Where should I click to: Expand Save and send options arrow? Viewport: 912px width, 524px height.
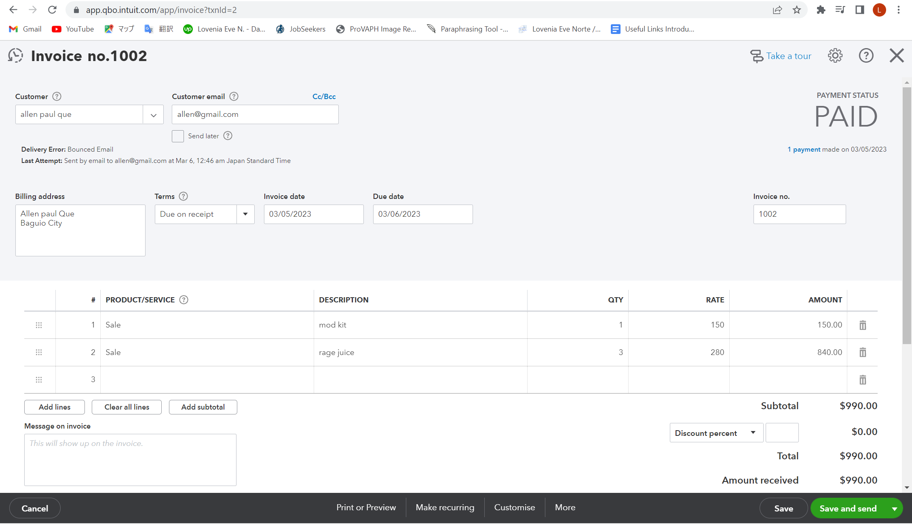895,509
